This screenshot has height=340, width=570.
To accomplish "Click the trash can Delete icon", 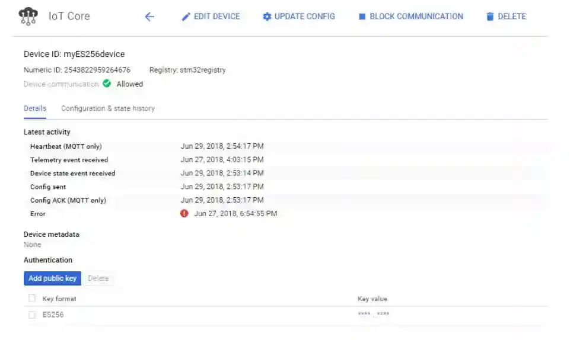I will (490, 17).
